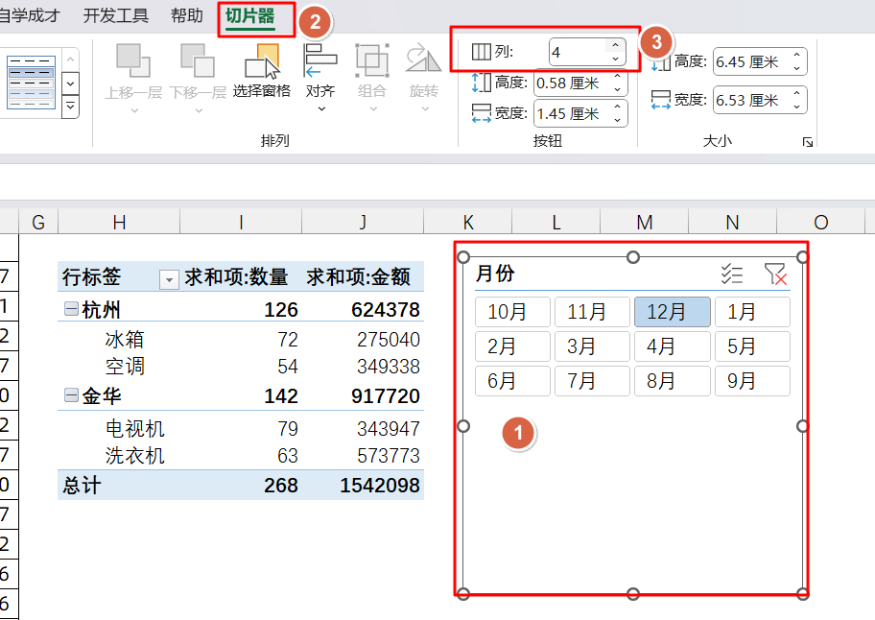Select 11月 in the slicer
This screenshot has height=620, width=875.
pyautogui.click(x=593, y=312)
